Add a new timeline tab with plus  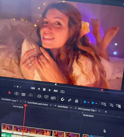106,112
